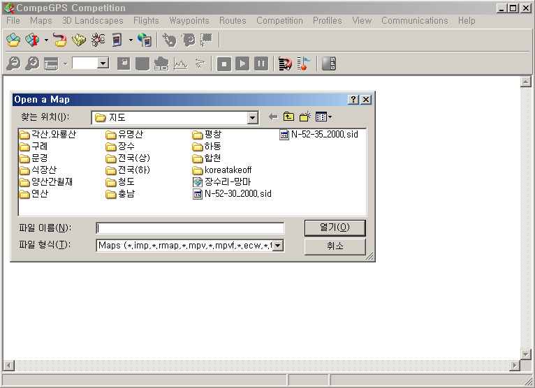Click the dialog help question mark button
This screenshot has height=388, width=535.
353,100
